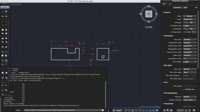
Task: Toggle UCS per viewport checkbox
Action: [x=184, y=89]
